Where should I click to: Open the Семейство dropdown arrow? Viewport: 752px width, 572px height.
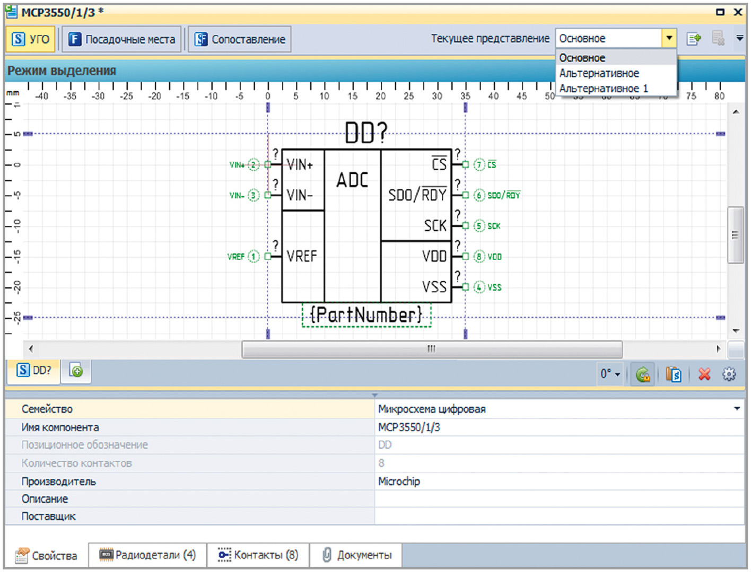click(x=737, y=409)
